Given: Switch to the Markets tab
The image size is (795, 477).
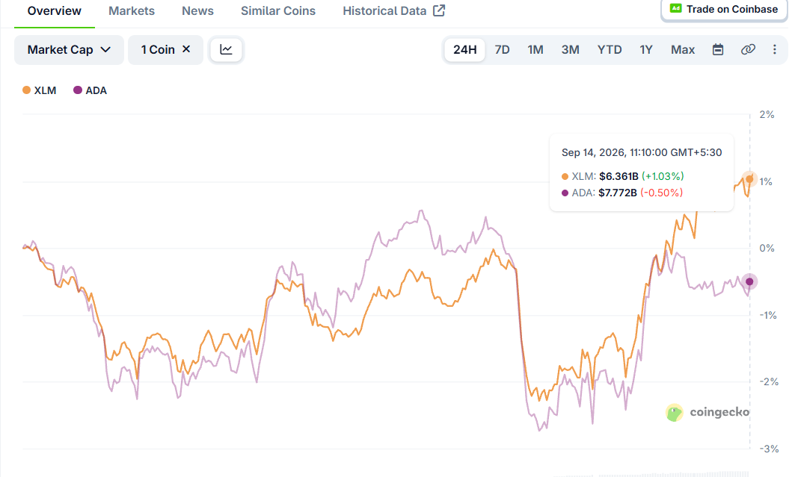Looking at the screenshot, I should 132,11.
